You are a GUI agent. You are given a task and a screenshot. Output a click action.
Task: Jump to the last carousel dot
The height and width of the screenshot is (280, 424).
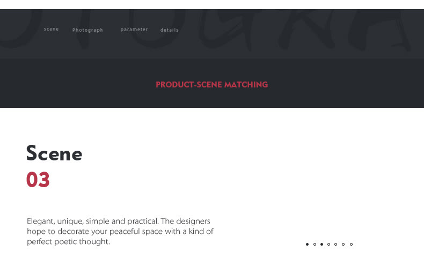tap(351, 244)
